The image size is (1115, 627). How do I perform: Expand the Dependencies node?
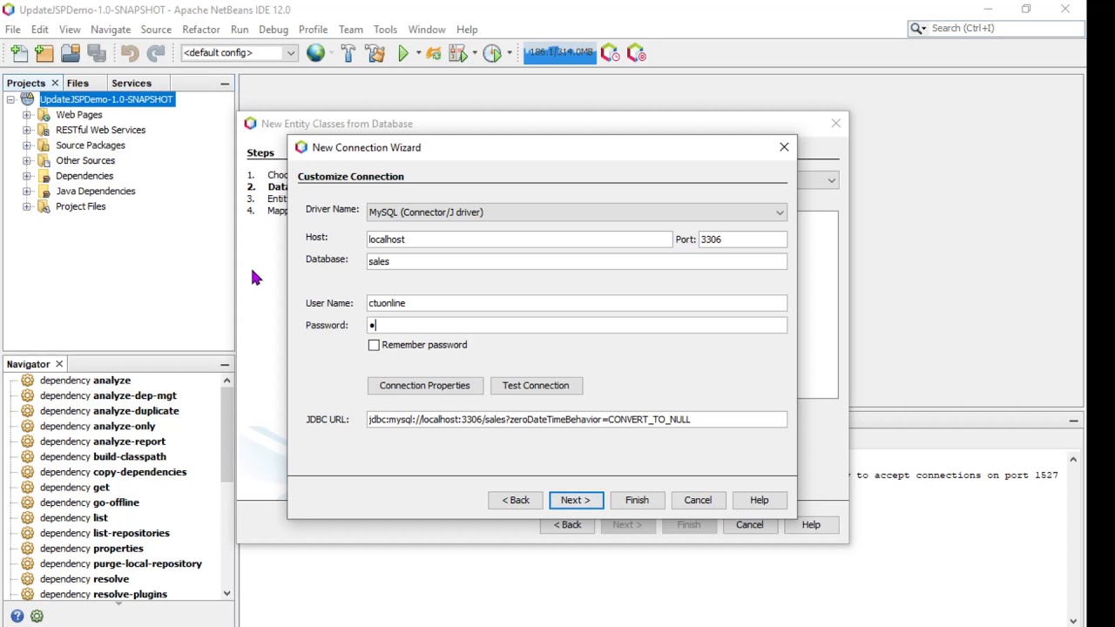click(x=27, y=176)
